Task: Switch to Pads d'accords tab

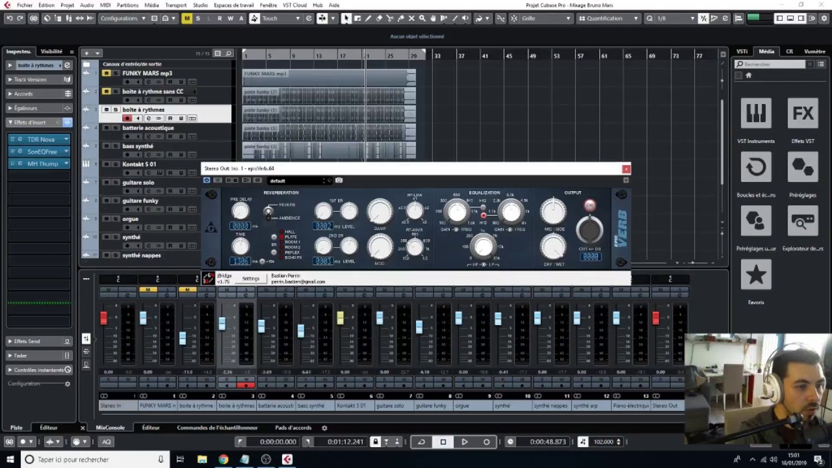Action: pyautogui.click(x=293, y=428)
